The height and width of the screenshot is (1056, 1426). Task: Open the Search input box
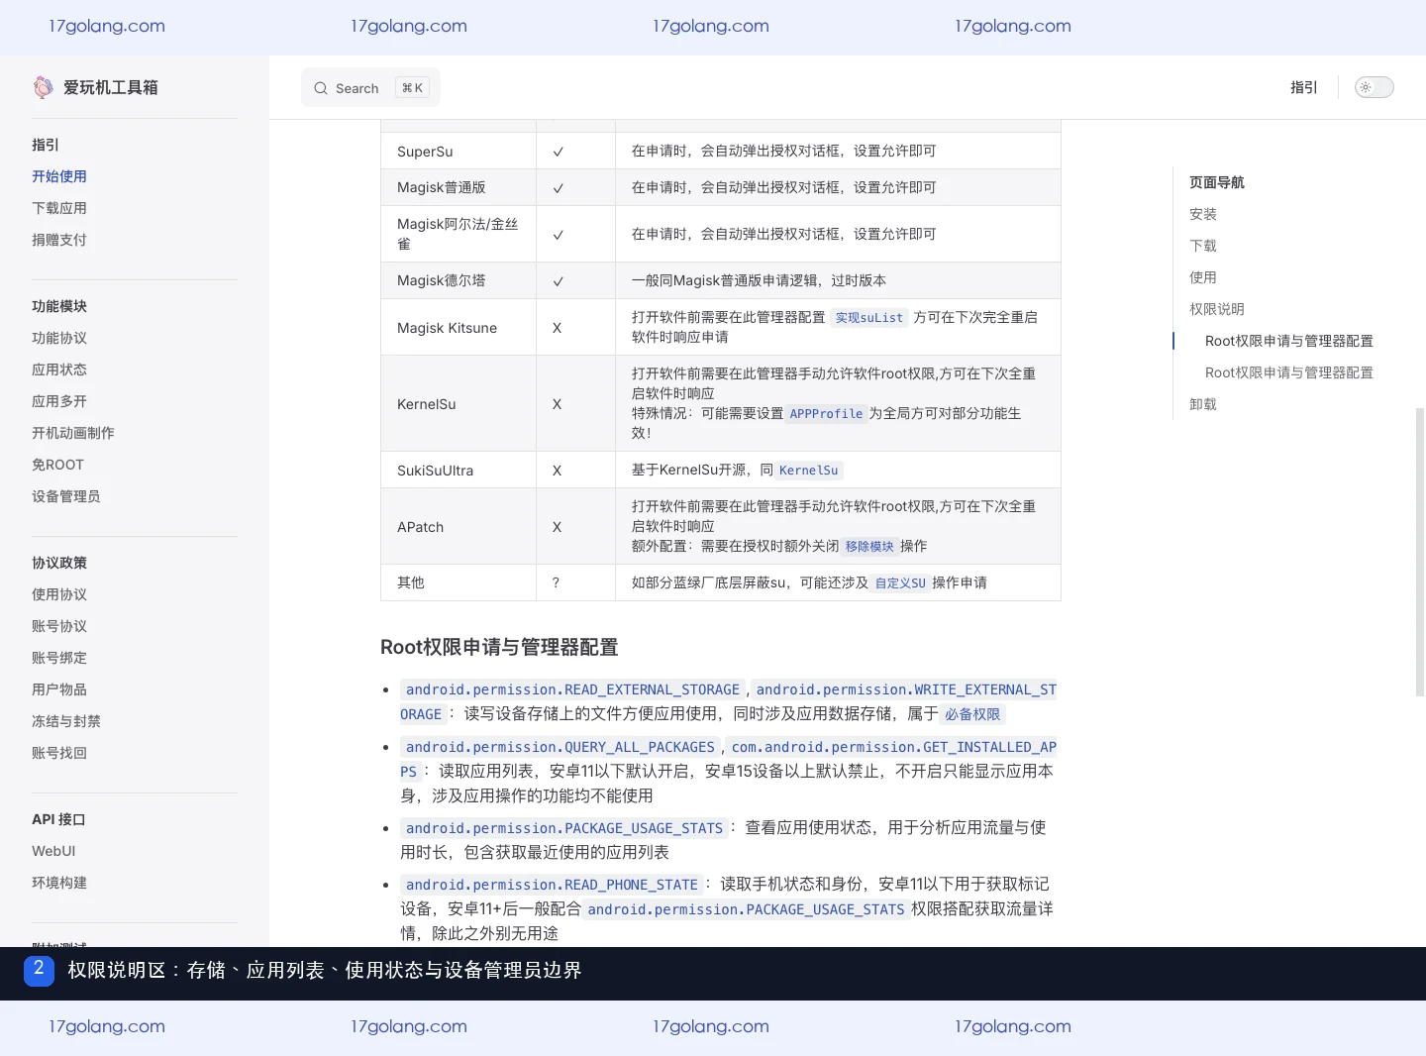[370, 88]
